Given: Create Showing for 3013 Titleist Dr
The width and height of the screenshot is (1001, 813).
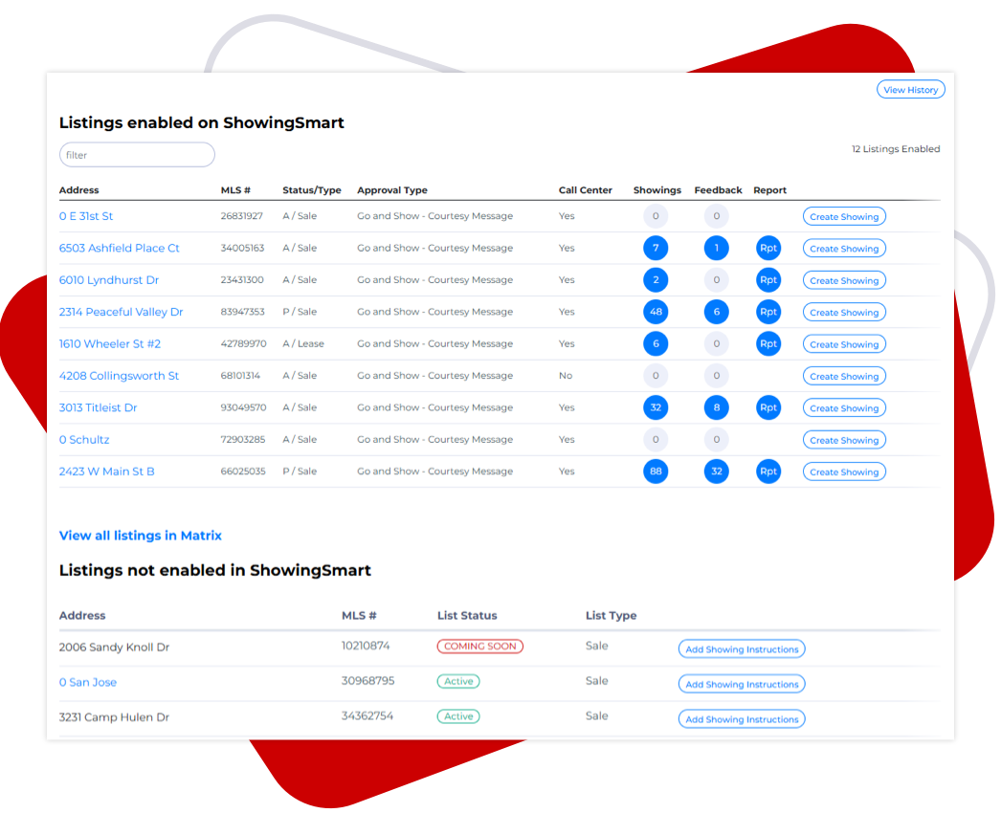Looking at the screenshot, I should (844, 408).
